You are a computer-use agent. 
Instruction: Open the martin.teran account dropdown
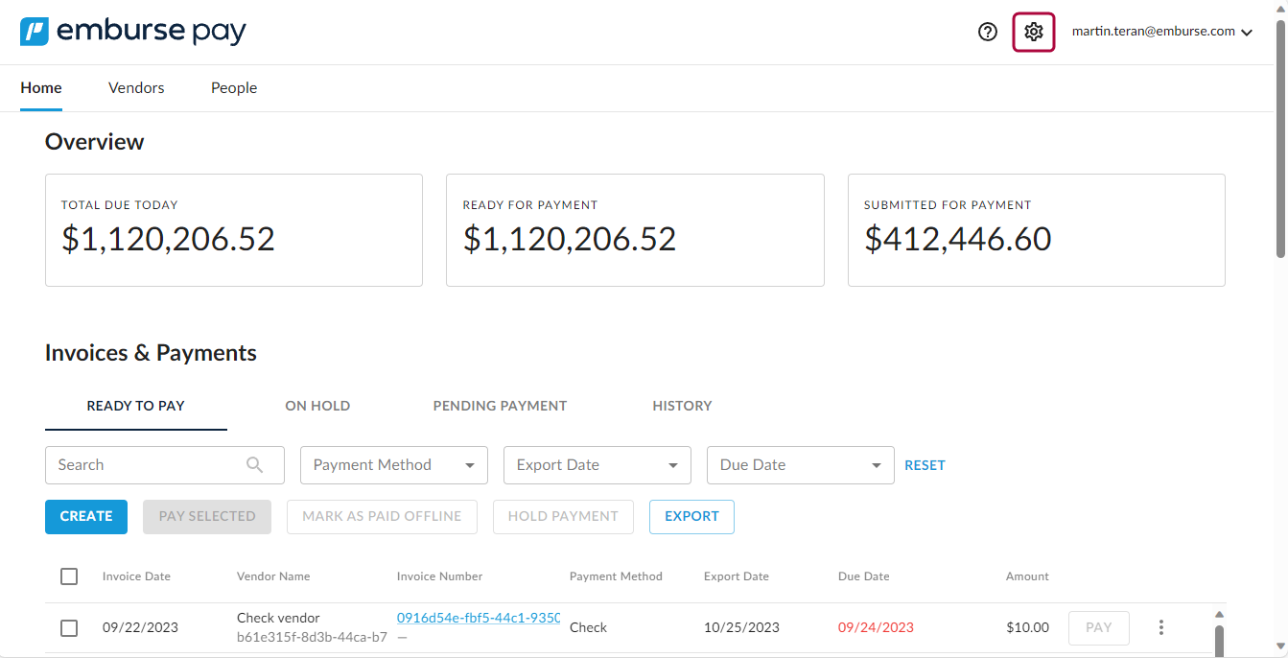pyautogui.click(x=1161, y=31)
